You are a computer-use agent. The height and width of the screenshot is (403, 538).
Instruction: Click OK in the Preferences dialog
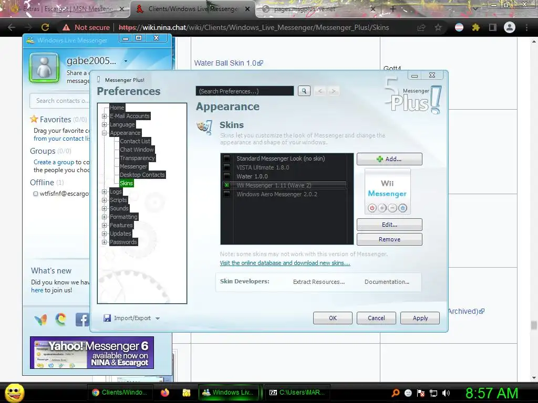(x=333, y=318)
